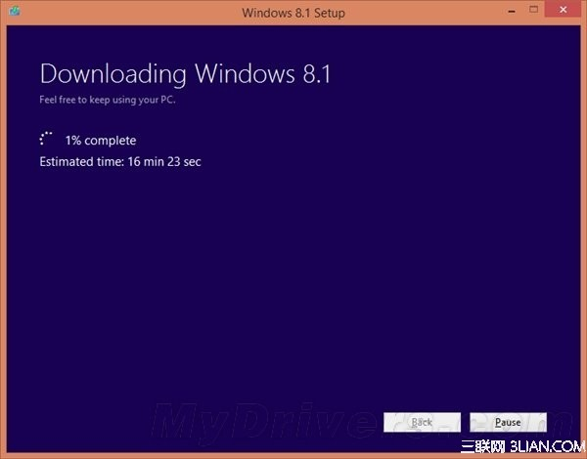The height and width of the screenshot is (459, 587).
Task: Minimize the Windows 8.1 Setup window
Action: pyautogui.click(x=512, y=11)
